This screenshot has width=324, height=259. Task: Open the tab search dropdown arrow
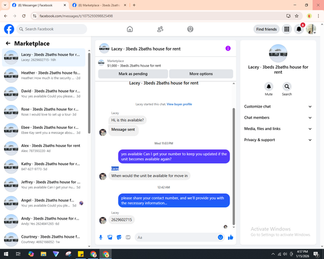[5, 5]
